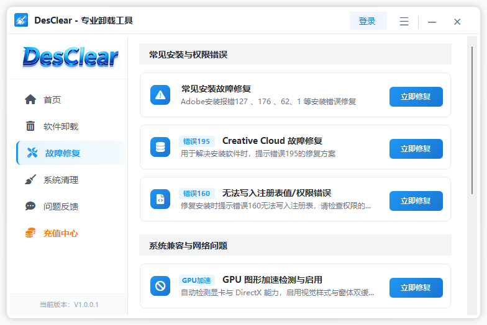Click the DesClear - 专业卸载工具 window title
Viewport: 487px width, 325px height.
point(83,20)
